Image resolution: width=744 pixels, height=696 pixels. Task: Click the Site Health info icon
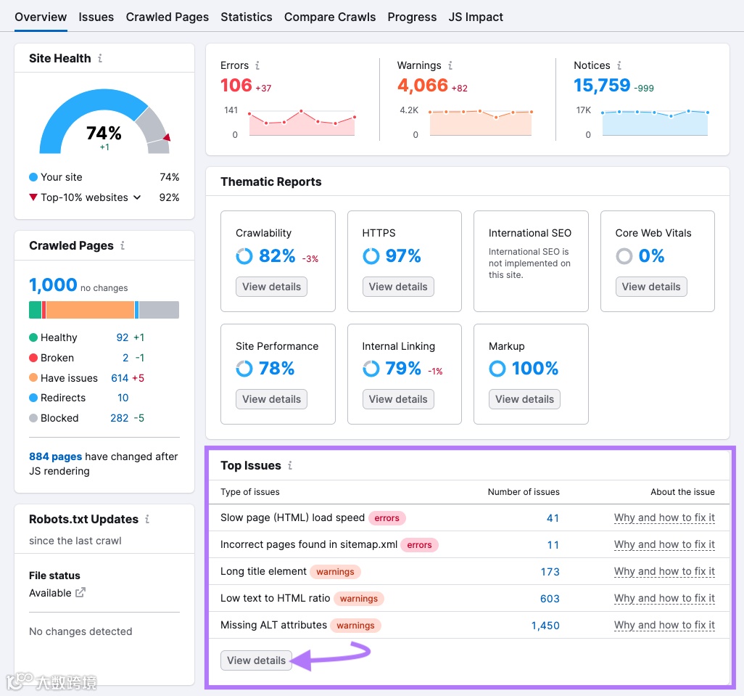point(100,58)
